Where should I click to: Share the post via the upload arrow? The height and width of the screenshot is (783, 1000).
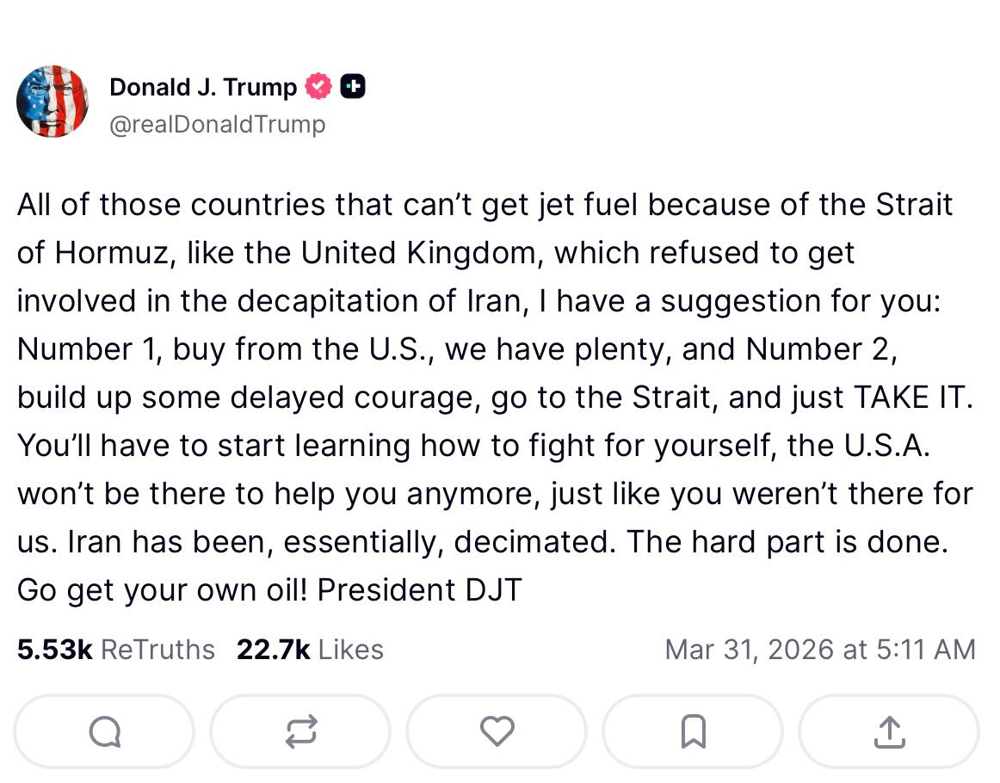click(888, 731)
